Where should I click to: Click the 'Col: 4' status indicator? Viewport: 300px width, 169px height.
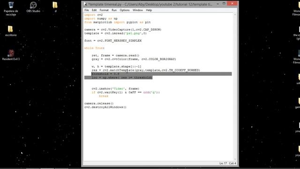coord(232,163)
